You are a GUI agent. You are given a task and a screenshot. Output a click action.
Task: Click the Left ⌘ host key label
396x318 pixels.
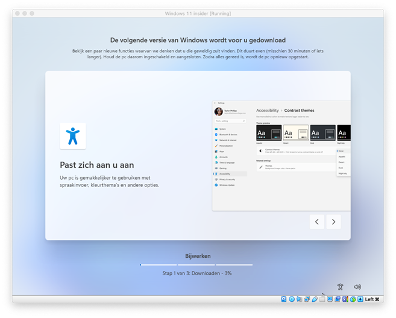[x=372, y=299]
